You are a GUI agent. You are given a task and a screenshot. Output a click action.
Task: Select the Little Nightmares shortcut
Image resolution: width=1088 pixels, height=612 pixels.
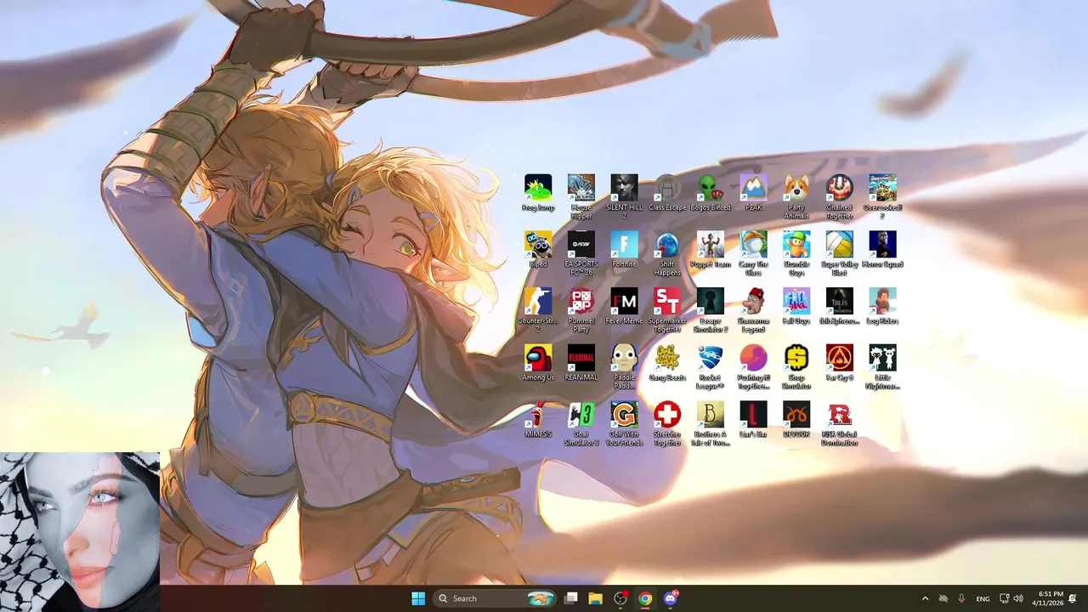click(x=883, y=367)
